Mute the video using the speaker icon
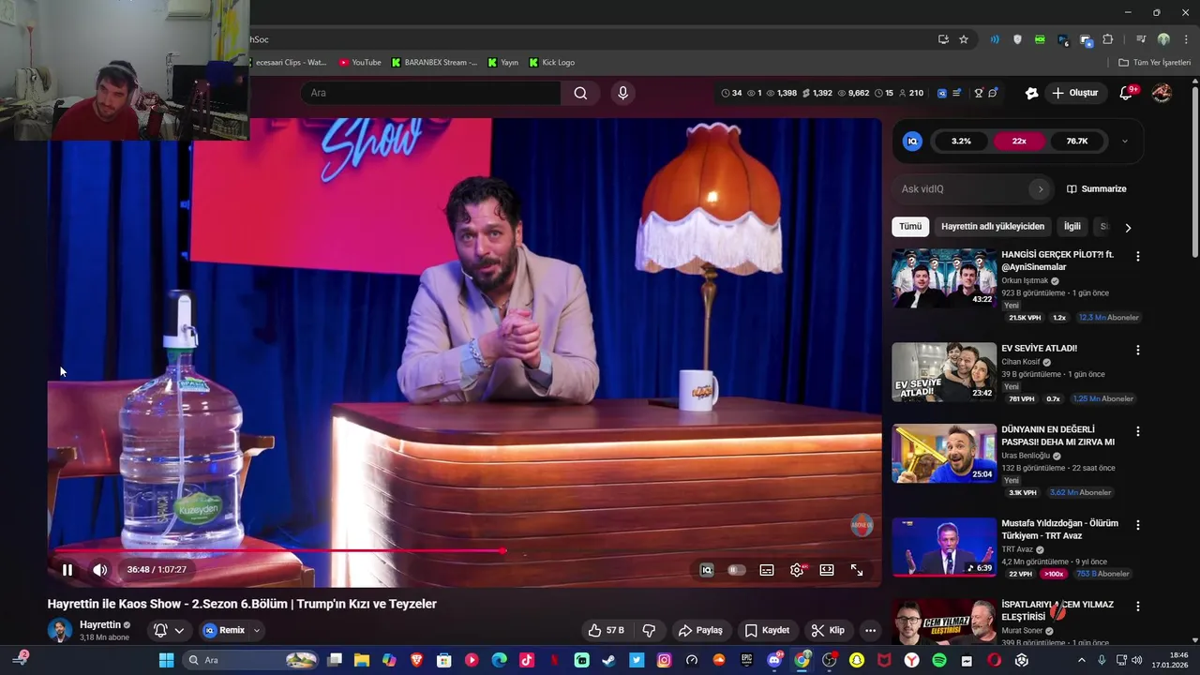This screenshot has width=1200, height=675. [99, 570]
